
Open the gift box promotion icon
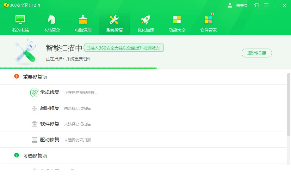257,5
